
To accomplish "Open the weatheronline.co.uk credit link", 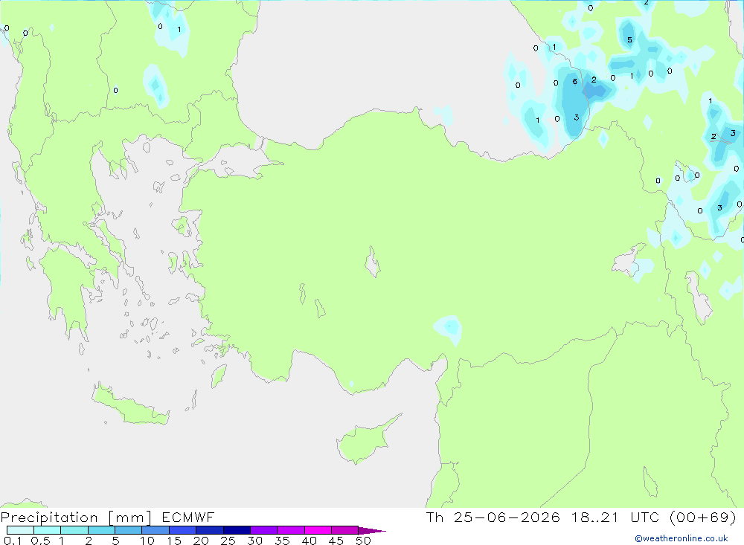I will 682,538.
